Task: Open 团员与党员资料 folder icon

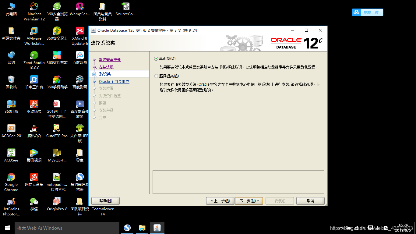Action: coord(103,12)
